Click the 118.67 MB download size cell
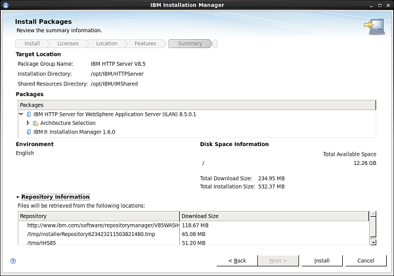Image resolution: width=394 pixels, height=276 pixels. point(195,225)
